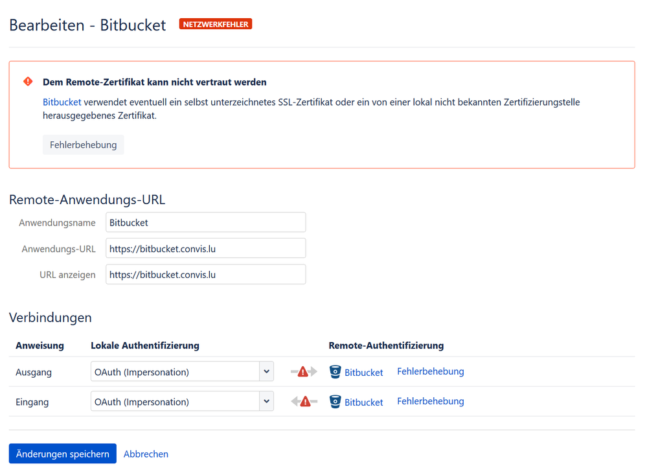Click the 'Remote-Anwendungs-URL' section heading
The width and height of the screenshot is (647, 475).
[x=87, y=200]
